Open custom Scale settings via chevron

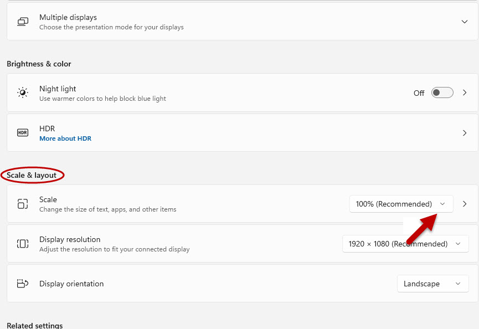(x=465, y=204)
